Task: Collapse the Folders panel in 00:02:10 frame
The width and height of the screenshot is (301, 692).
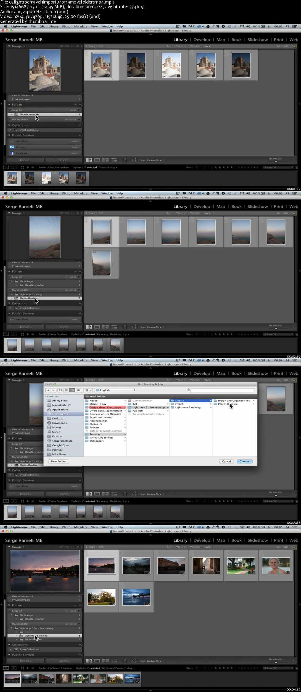Action: tap(9, 272)
